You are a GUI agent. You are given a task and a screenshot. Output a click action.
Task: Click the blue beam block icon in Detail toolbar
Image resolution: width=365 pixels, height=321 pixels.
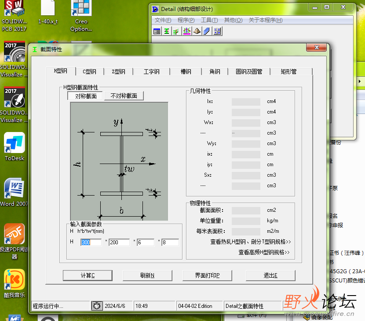pos(207,31)
